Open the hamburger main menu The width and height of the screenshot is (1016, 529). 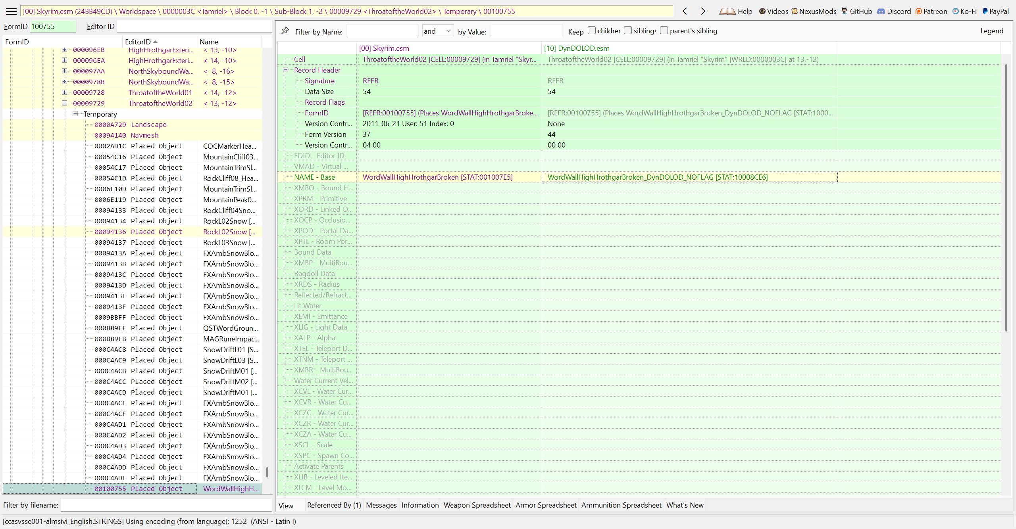click(x=11, y=11)
